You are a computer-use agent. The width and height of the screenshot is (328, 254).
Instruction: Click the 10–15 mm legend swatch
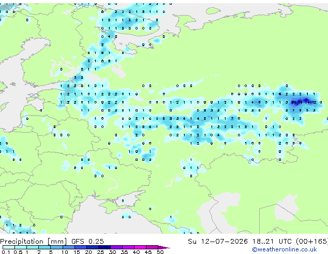(68, 247)
